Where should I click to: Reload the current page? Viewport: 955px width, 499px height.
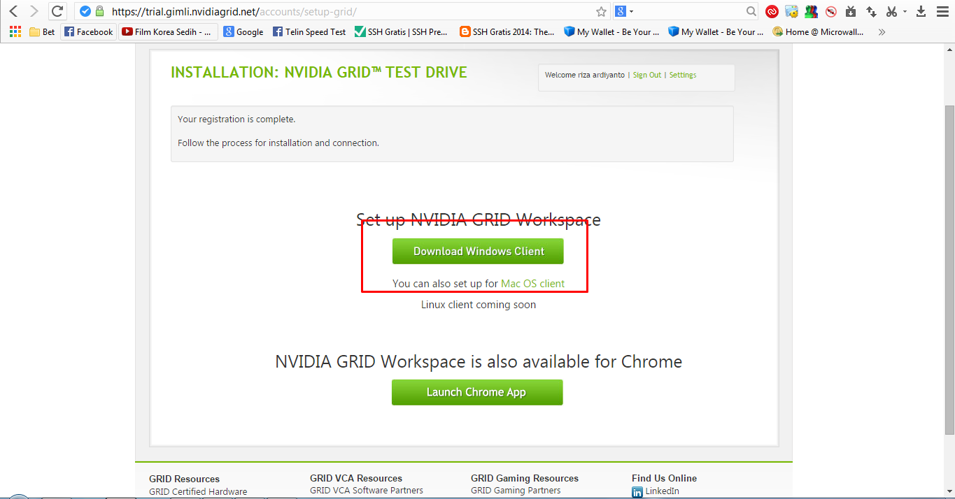coord(57,11)
